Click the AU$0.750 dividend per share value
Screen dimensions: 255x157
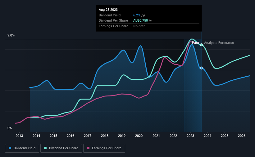pyautogui.click(x=140, y=21)
